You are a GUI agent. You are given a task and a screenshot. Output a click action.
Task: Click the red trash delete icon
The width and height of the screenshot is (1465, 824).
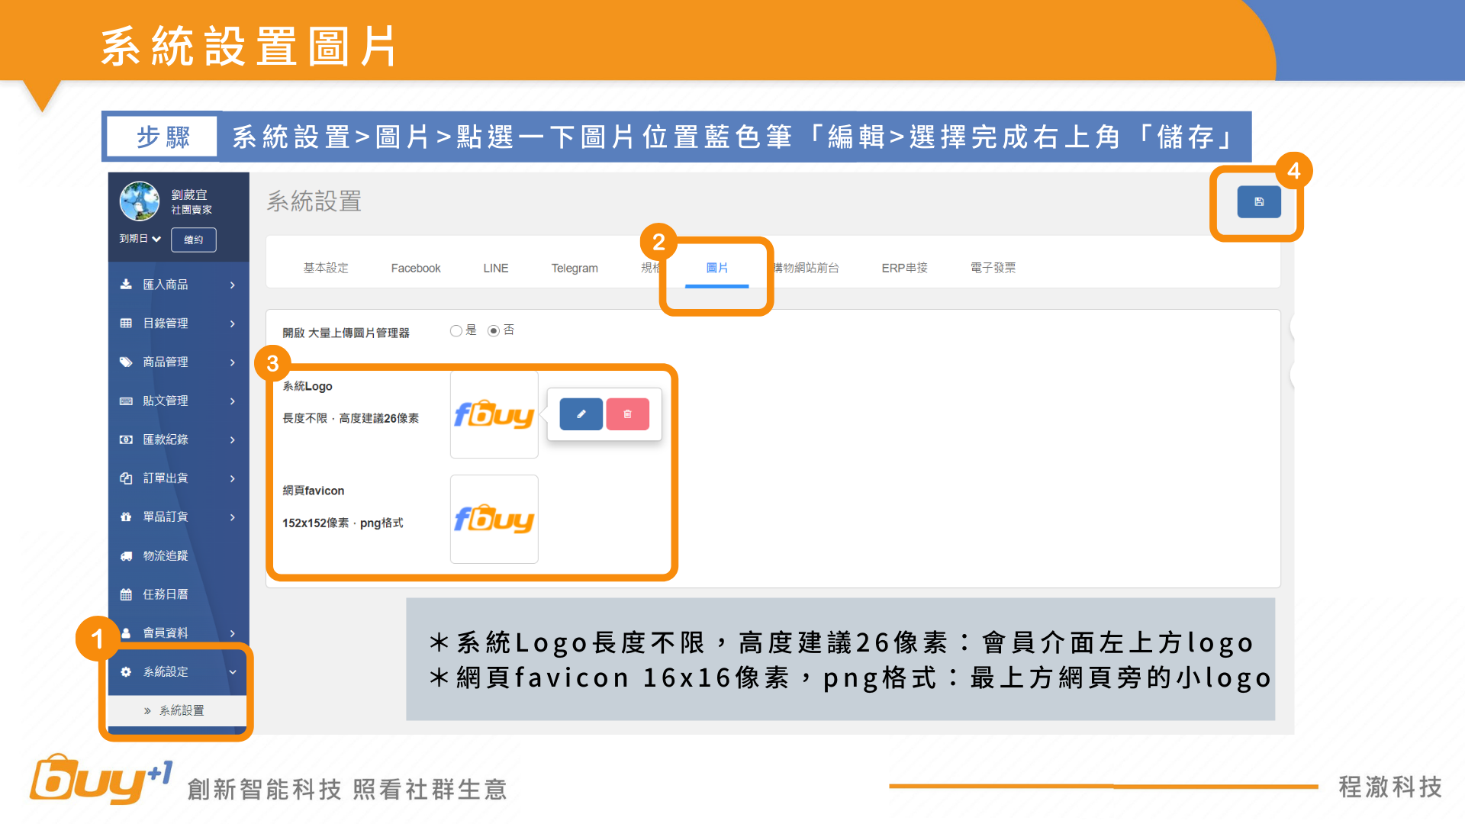pos(627,414)
